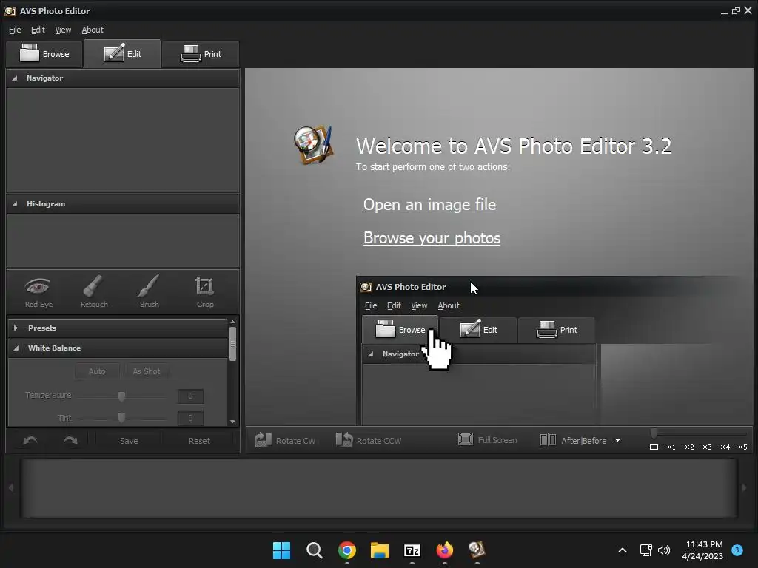Switch to the Print tab
This screenshot has height=568, width=758.
tap(200, 53)
